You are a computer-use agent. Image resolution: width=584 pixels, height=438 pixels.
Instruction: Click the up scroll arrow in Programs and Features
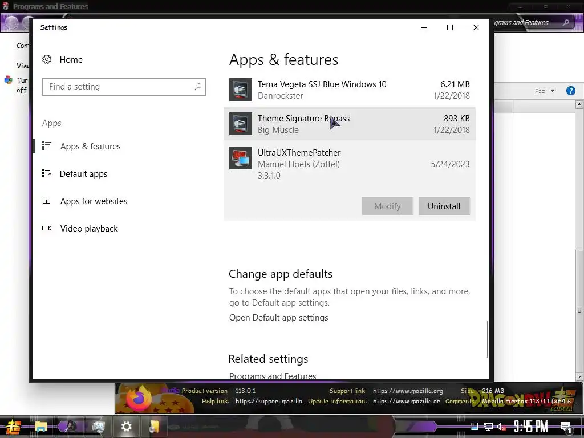(579, 105)
